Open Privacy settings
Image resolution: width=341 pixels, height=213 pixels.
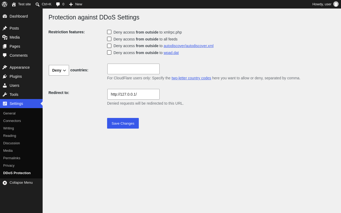(x=9, y=165)
